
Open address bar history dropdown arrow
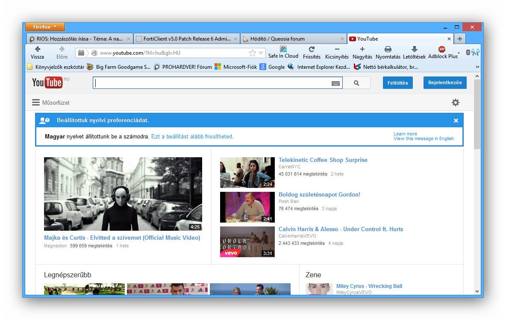261,53
